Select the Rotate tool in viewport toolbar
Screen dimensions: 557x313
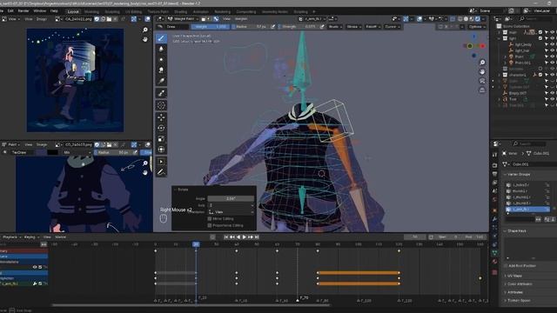tap(161, 128)
